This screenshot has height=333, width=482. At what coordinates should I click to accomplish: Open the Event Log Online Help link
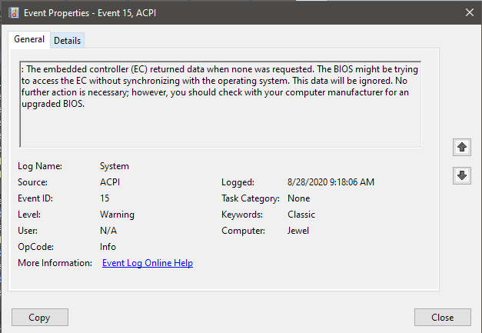coord(147,263)
